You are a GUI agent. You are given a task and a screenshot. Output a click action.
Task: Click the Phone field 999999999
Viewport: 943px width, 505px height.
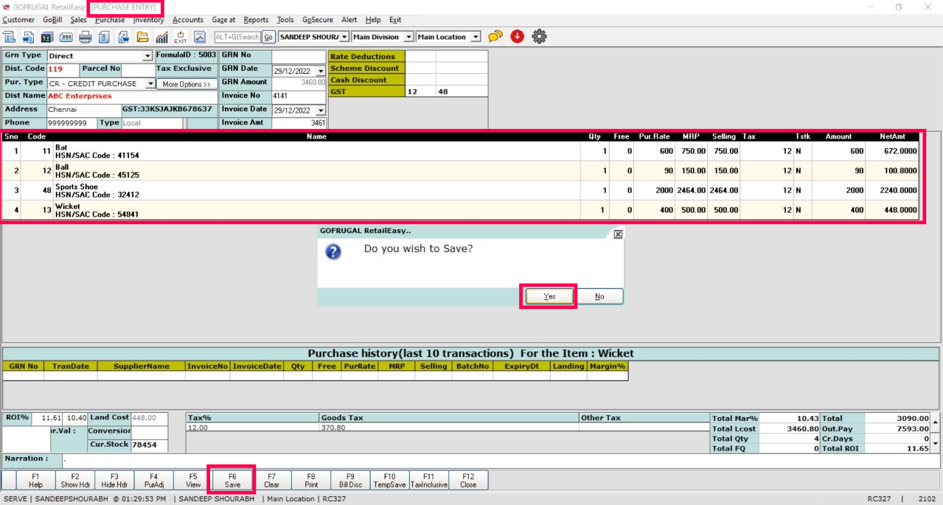72,124
